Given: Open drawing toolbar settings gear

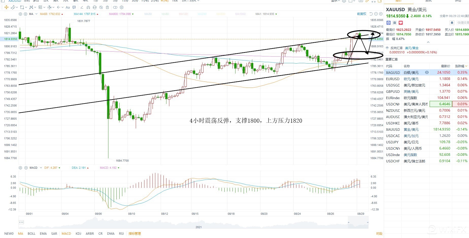Looking at the screenshot, I should (122, 7).
